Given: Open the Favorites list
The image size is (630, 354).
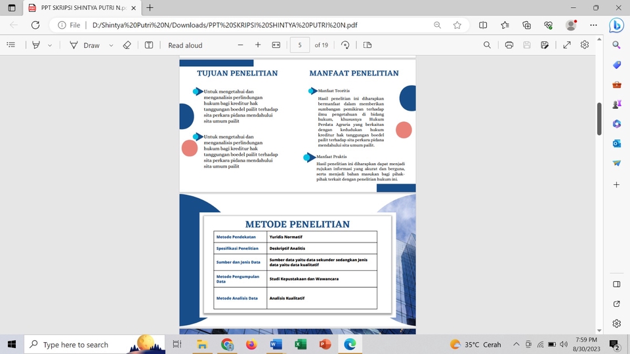Looking at the screenshot, I should [505, 25].
